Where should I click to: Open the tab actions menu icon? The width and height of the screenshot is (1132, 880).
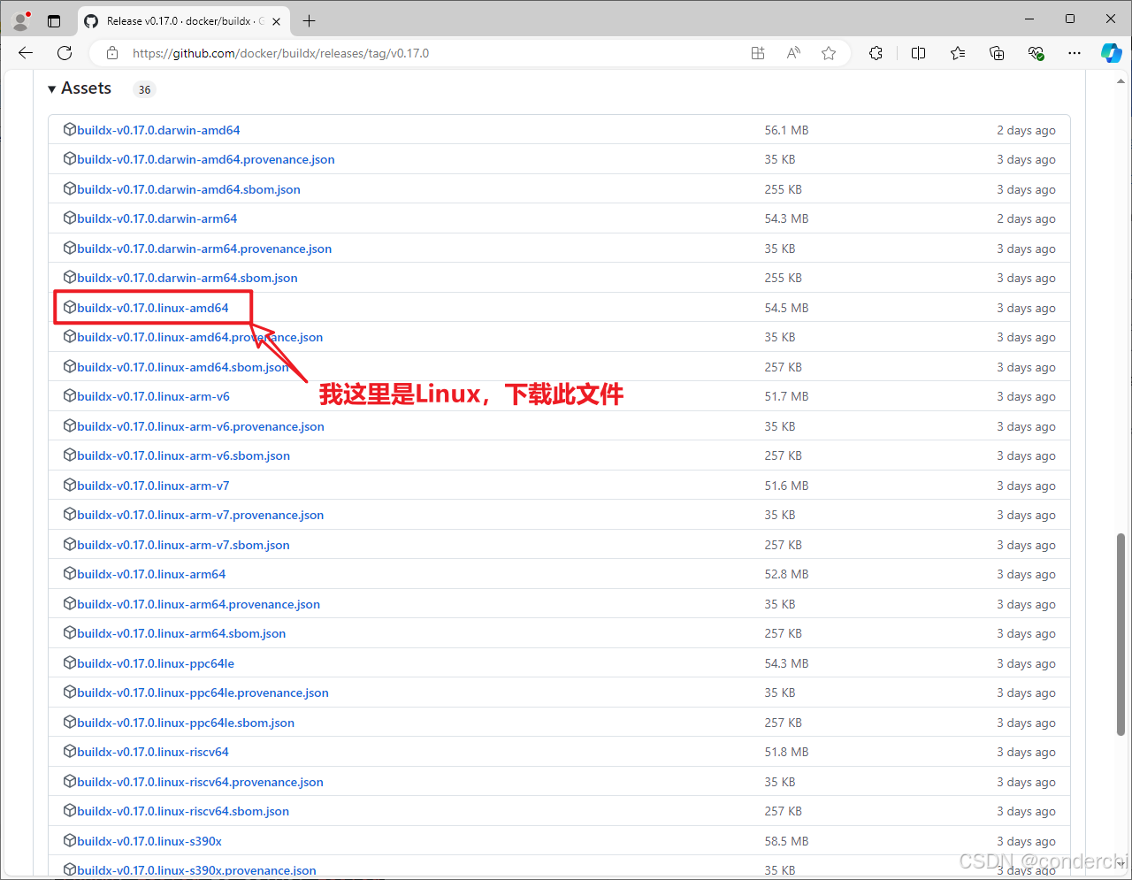pyautogui.click(x=54, y=20)
